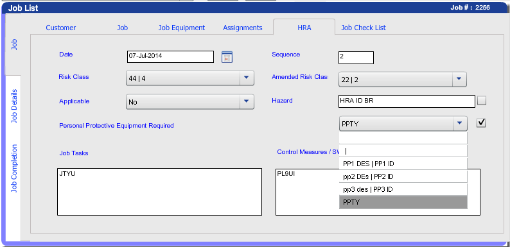Select the vertical Job side tab
The width and height of the screenshot is (510, 247).
(13, 44)
